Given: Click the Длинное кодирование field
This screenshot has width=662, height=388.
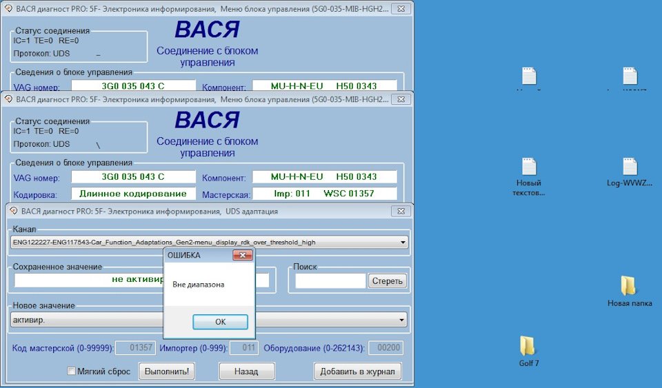Looking at the screenshot, I should coord(133,194).
